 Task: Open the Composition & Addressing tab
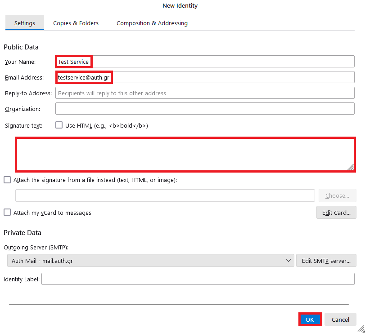pos(152,23)
